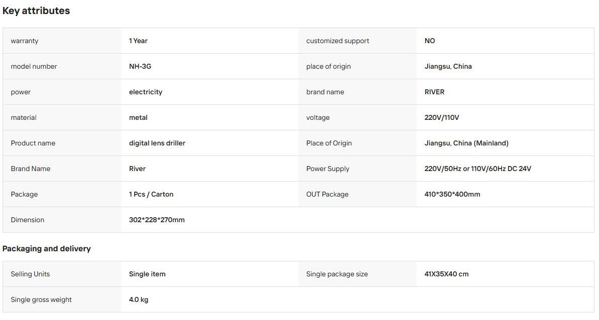Select the model number value NH-3G

point(140,66)
